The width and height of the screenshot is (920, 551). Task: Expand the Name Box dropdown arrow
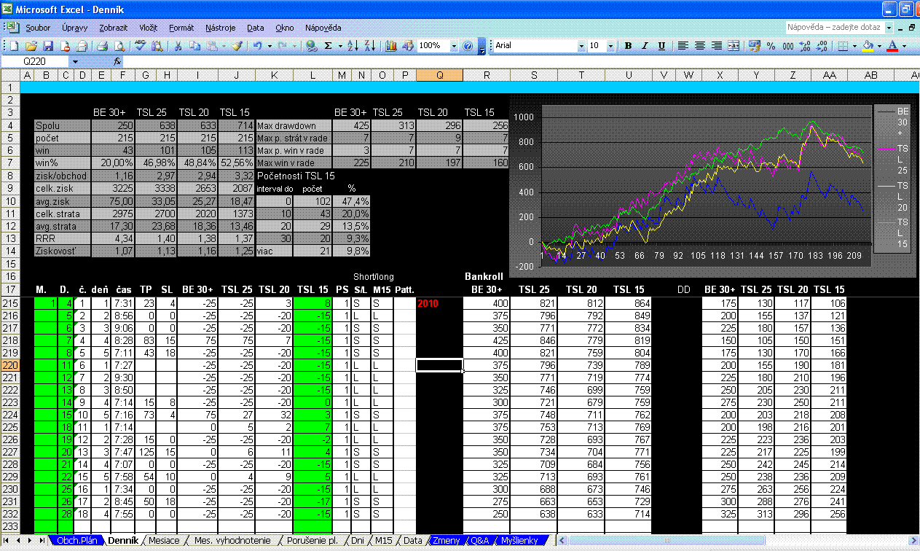click(x=75, y=62)
